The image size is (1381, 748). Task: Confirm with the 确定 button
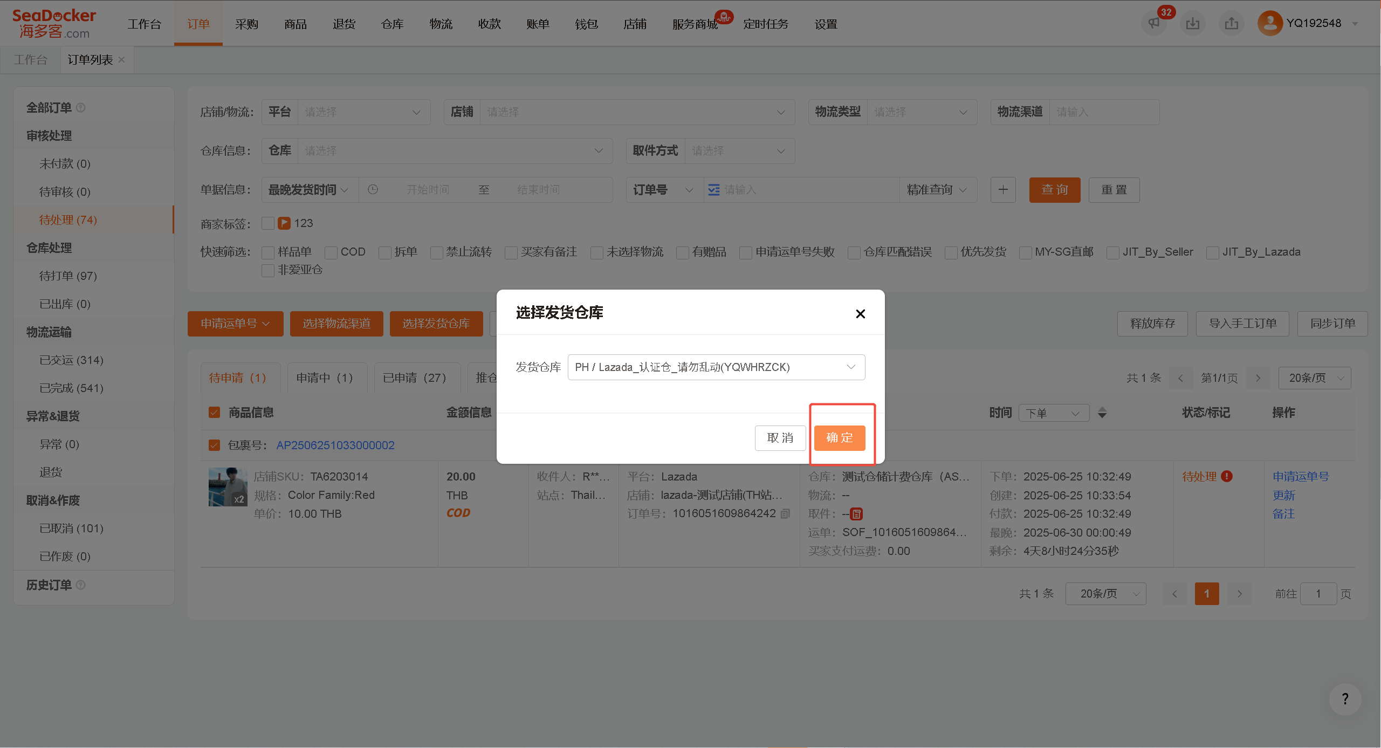[840, 438]
